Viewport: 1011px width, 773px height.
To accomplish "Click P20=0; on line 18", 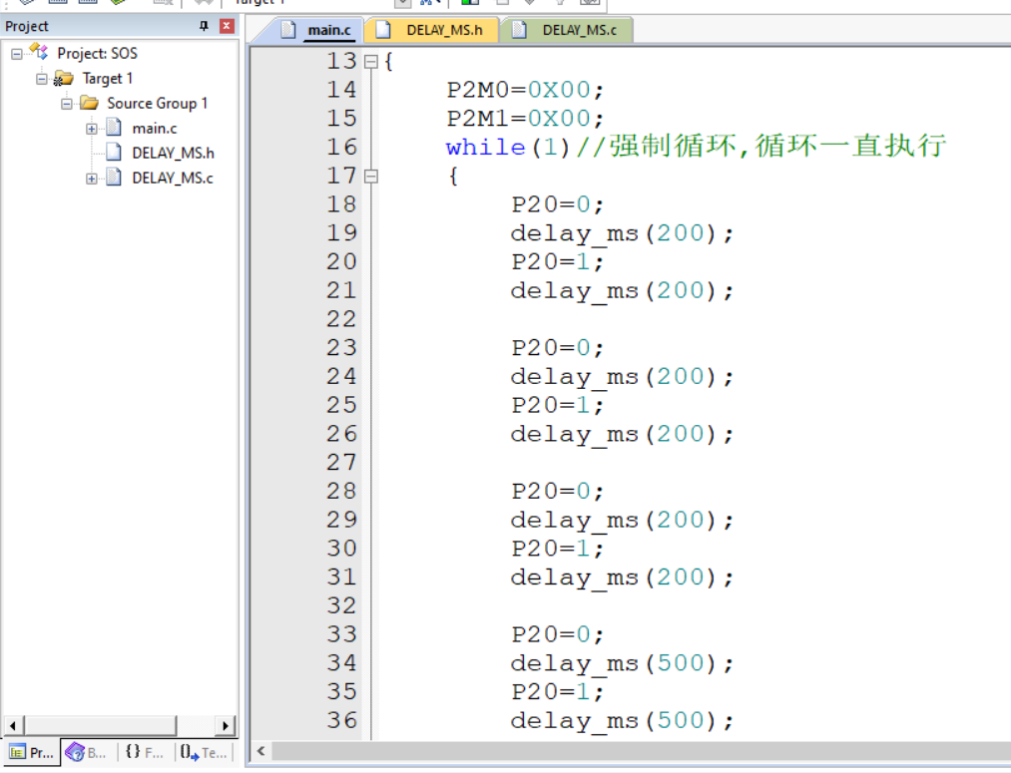I will click(558, 204).
